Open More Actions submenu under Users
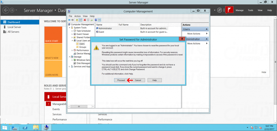This screenshot has height=131, width=277. point(195,34)
